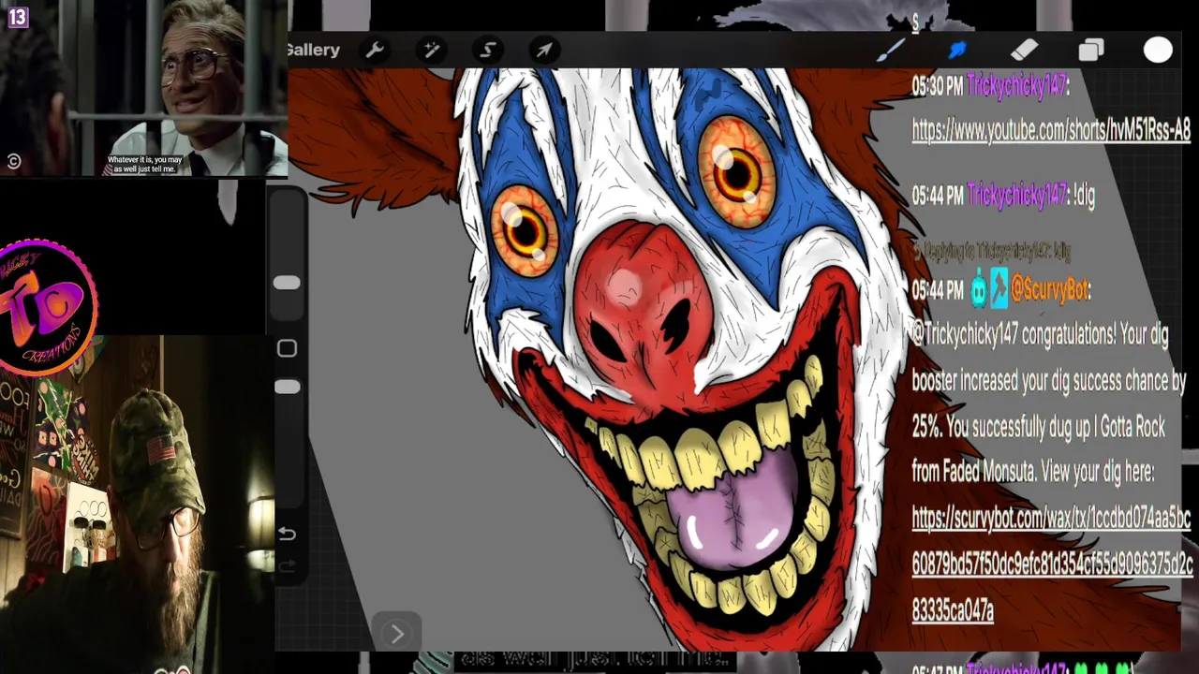The width and height of the screenshot is (1199, 674).
Task: Open the Layers panel
Action: coord(1091,50)
